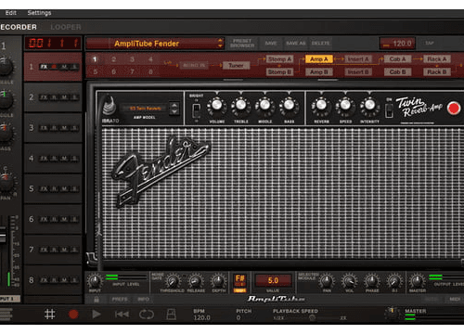Viewport: 464px width, 334px height.
Task: Click the record button in the transport bar
Action: click(x=73, y=315)
